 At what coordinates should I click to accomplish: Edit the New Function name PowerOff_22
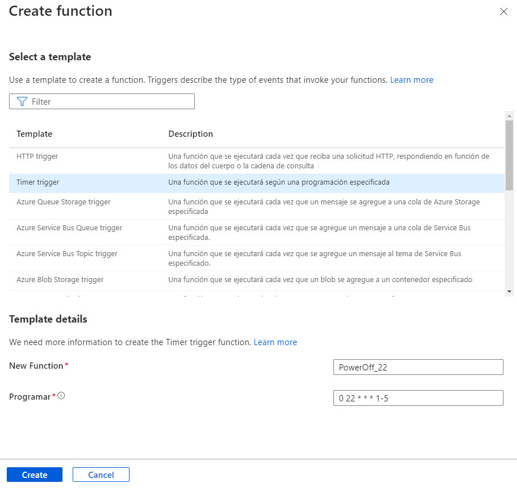click(418, 366)
